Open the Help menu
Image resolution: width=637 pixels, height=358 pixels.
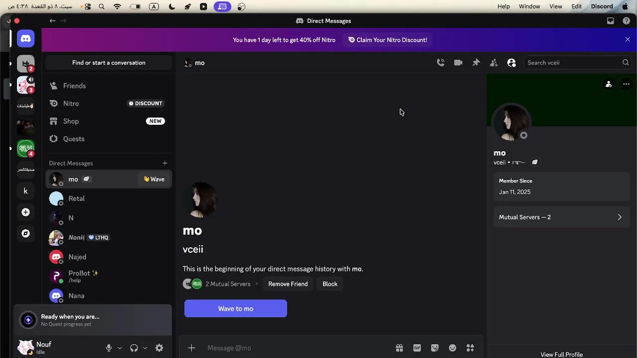(x=504, y=6)
